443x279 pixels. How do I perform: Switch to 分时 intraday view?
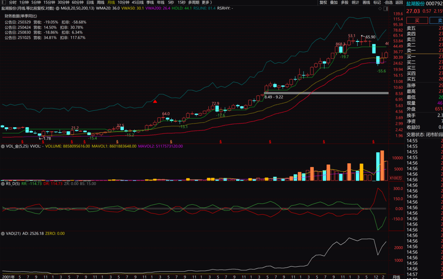pyautogui.click(x=13, y=2)
